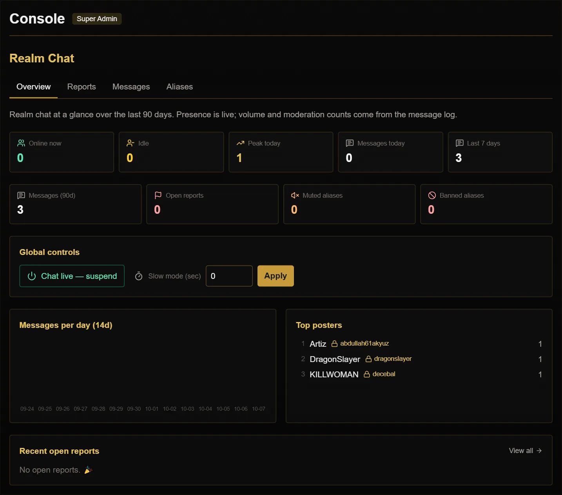The width and height of the screenshot is (562, 495).
Task: Click the arrow icon next to View all
Action: [539, 451]
